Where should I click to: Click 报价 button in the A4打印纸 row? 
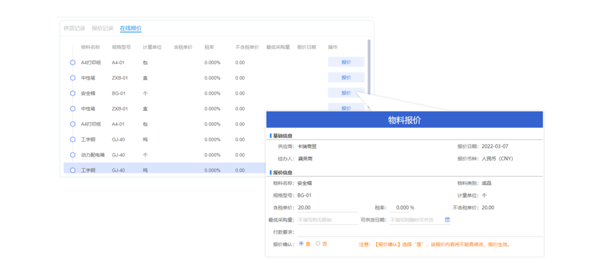click(346, 62)
